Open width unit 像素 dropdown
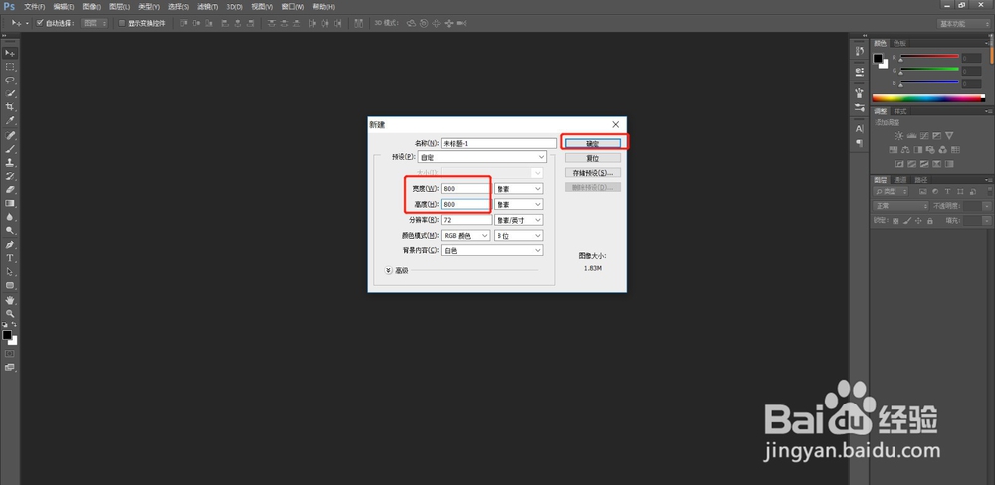 (518, 188)
